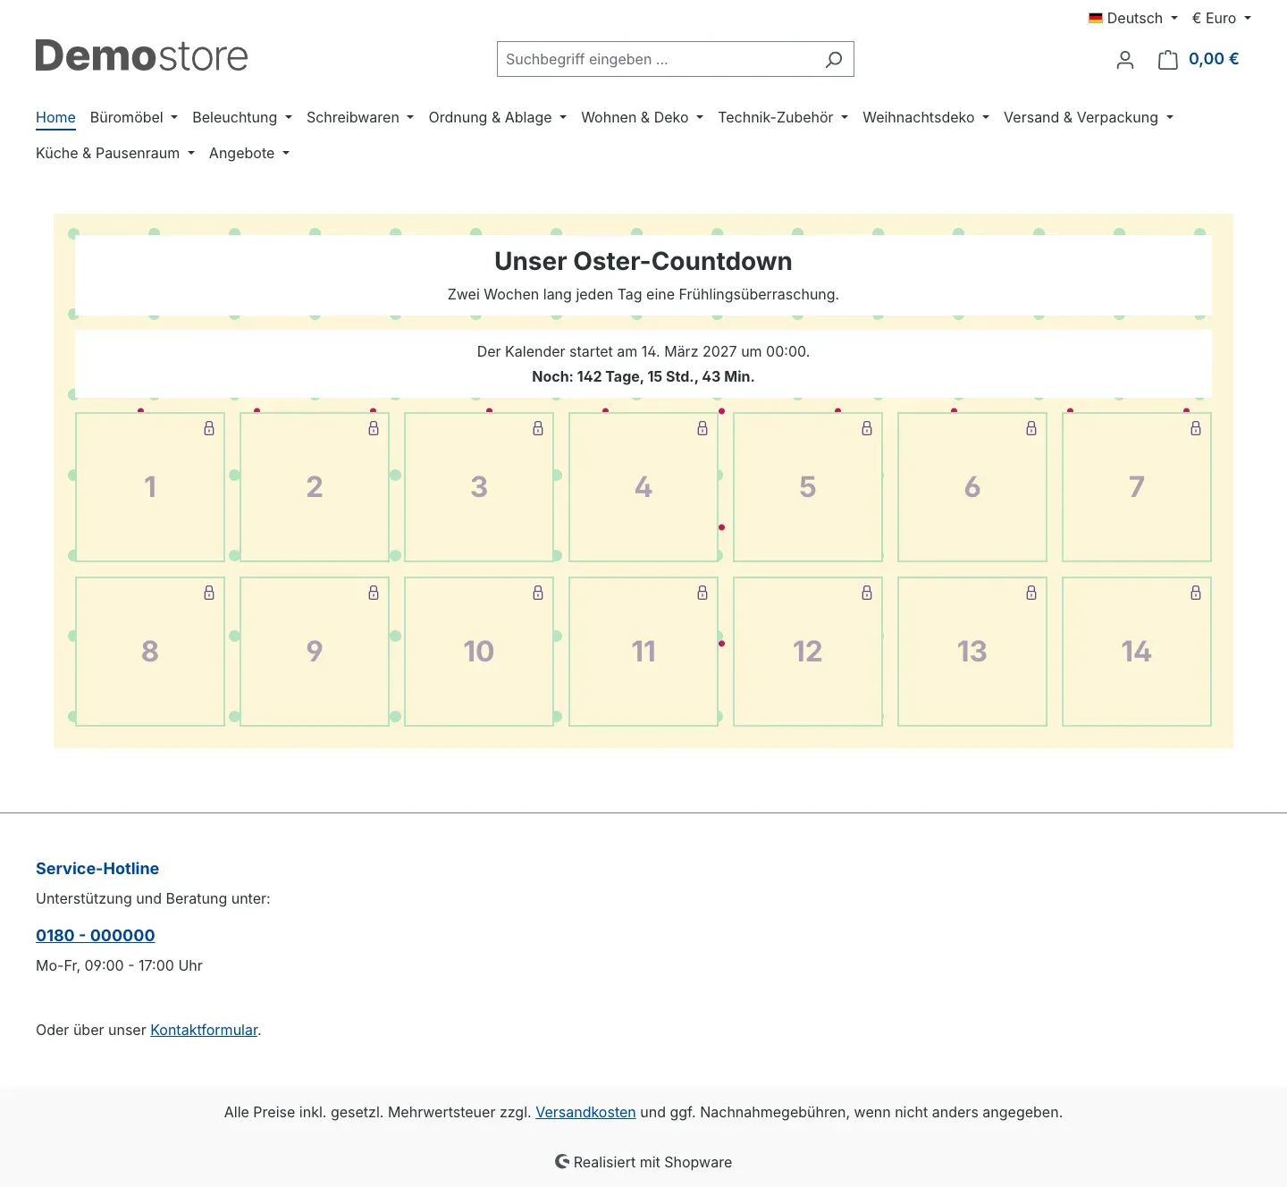The image size is (1287, 1187).
Task: Select calendar door number 9
Action: click(x=315, y=652)
